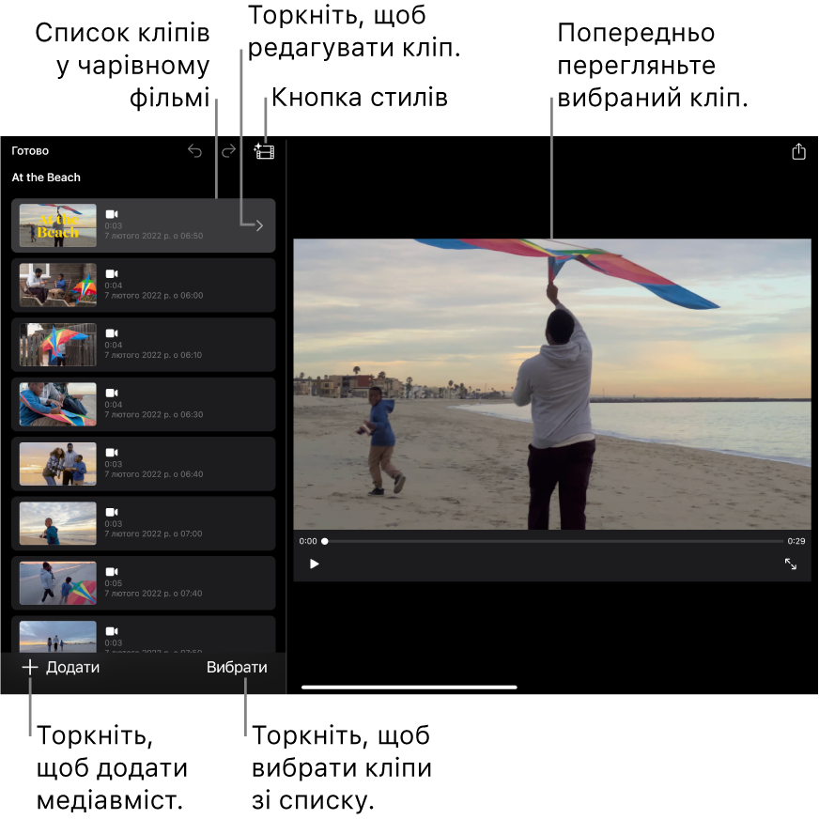Play the movie preview
Viewport: 819px width, 819px height.
point(315,564)
